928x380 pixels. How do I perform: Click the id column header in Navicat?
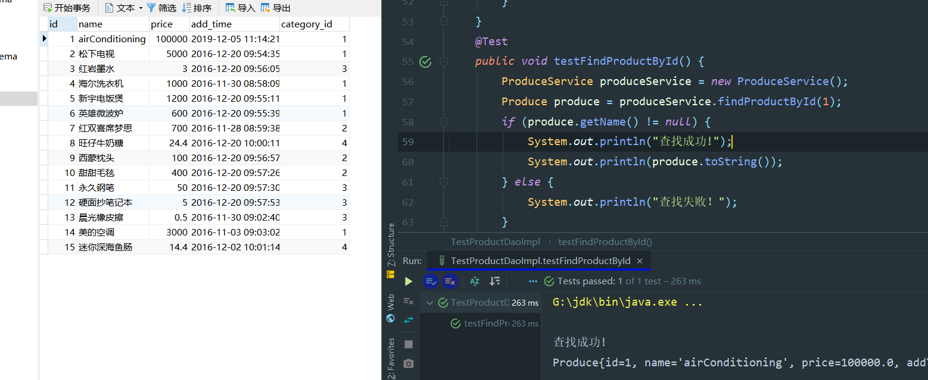pos(63,24)
